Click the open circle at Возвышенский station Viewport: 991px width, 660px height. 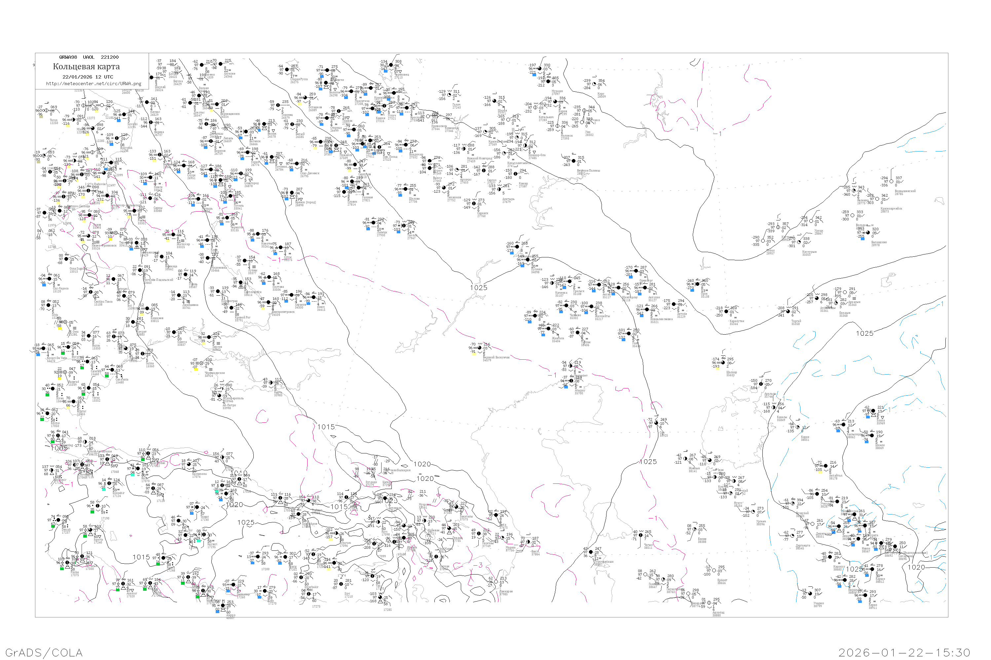click(891, 182)
